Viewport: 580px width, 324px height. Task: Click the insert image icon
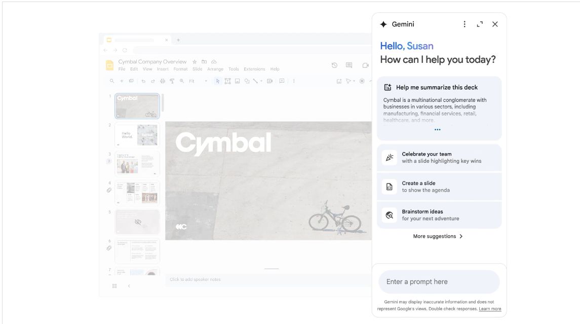(x=237, y=81)
